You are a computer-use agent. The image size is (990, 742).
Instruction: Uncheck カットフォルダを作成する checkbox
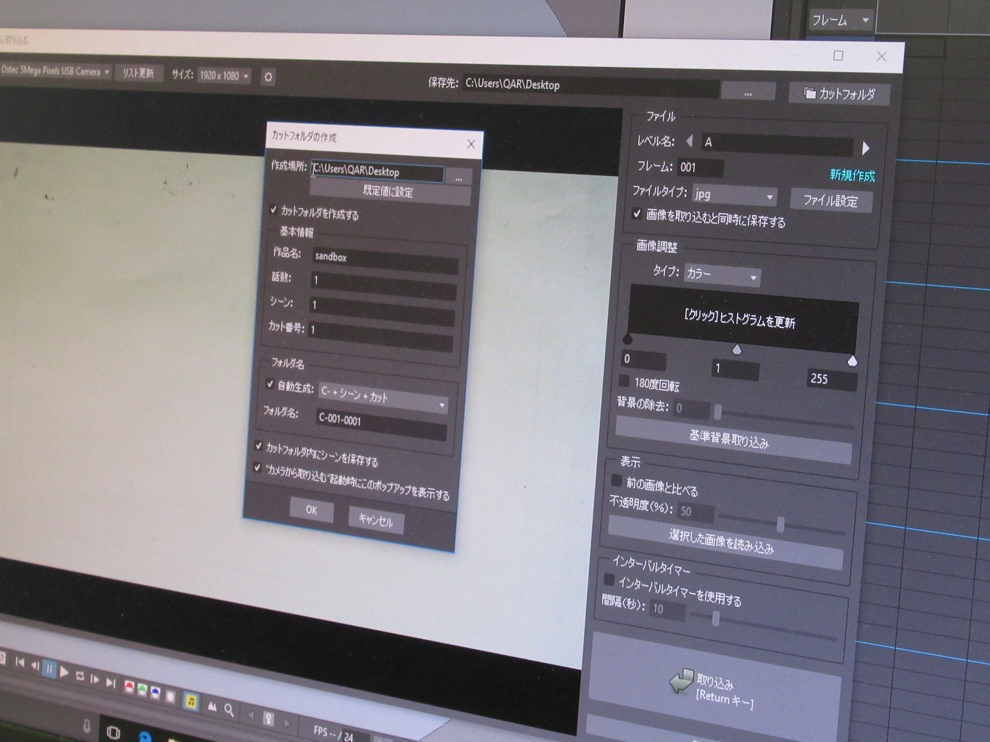pos(273,209)
